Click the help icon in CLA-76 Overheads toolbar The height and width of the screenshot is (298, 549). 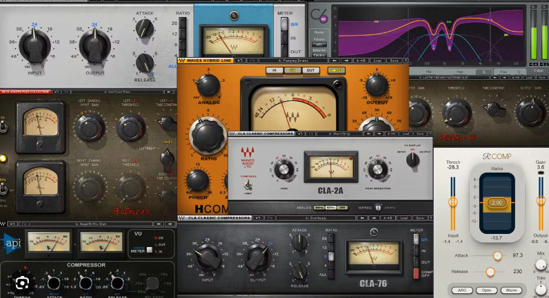coord(430,218)
